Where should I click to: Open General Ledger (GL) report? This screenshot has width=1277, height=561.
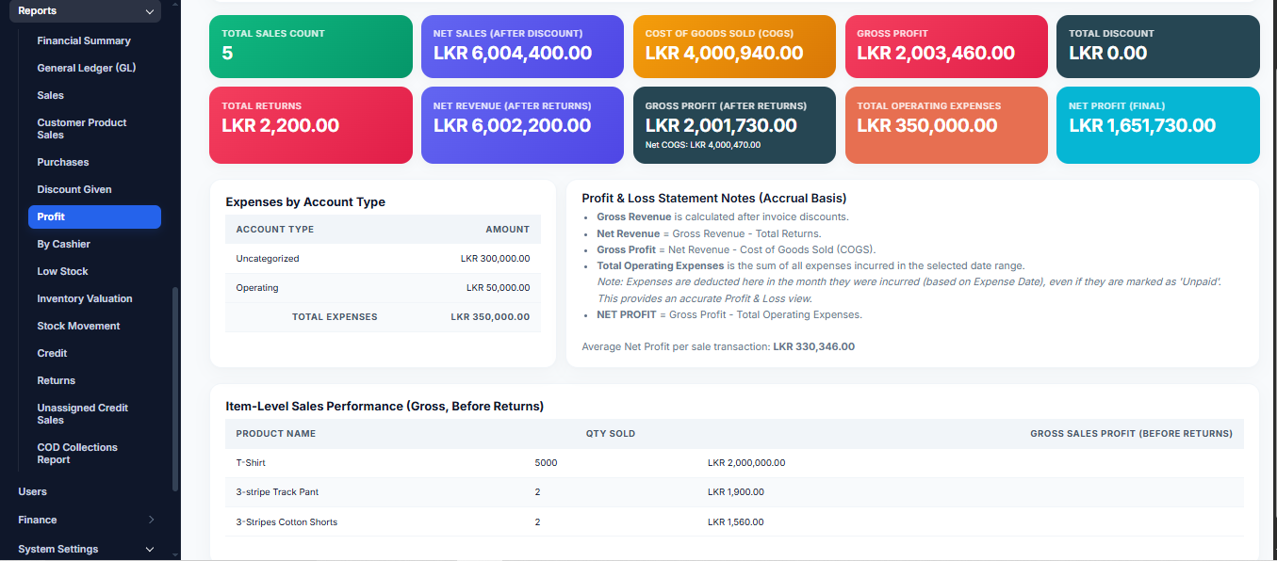87,68
